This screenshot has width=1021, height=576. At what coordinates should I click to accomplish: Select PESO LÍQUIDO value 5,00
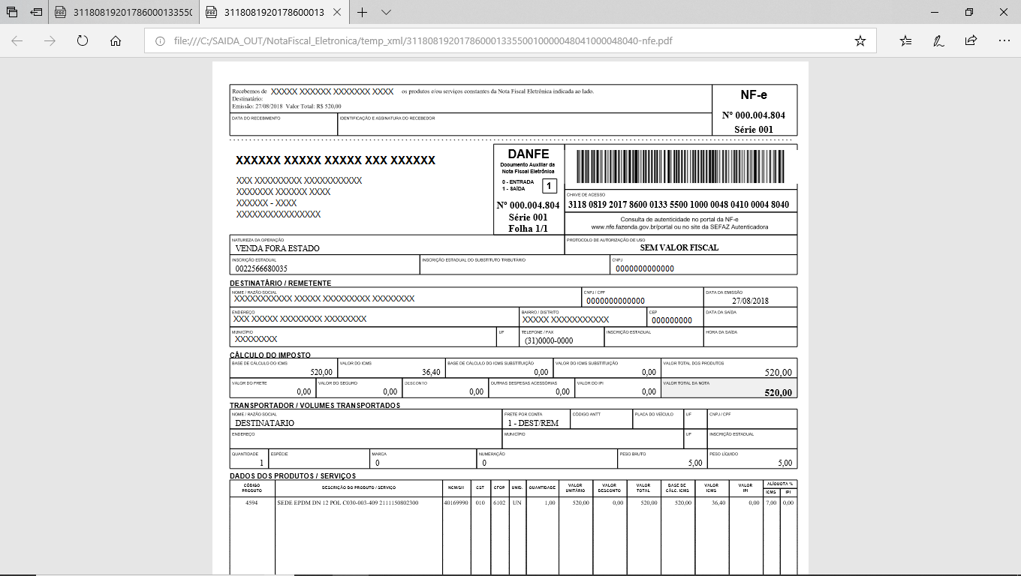[x=785, y=463]
